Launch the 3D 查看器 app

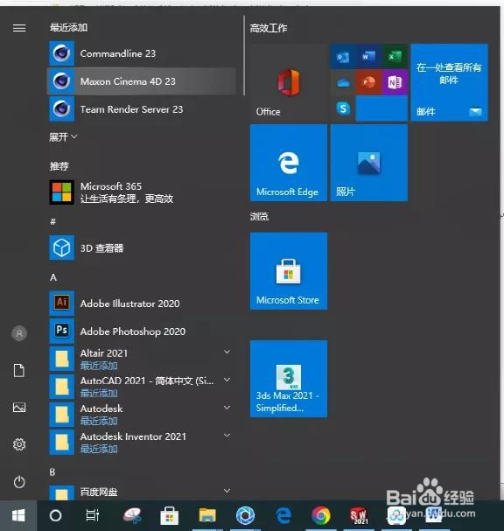[x=142, y=248]
